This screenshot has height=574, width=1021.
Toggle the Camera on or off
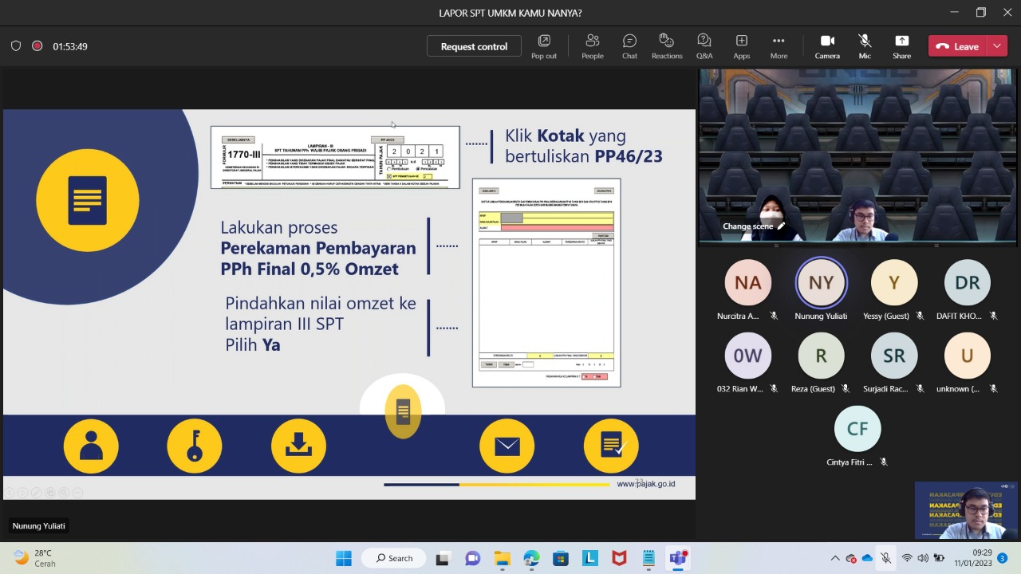pos(827,46)
